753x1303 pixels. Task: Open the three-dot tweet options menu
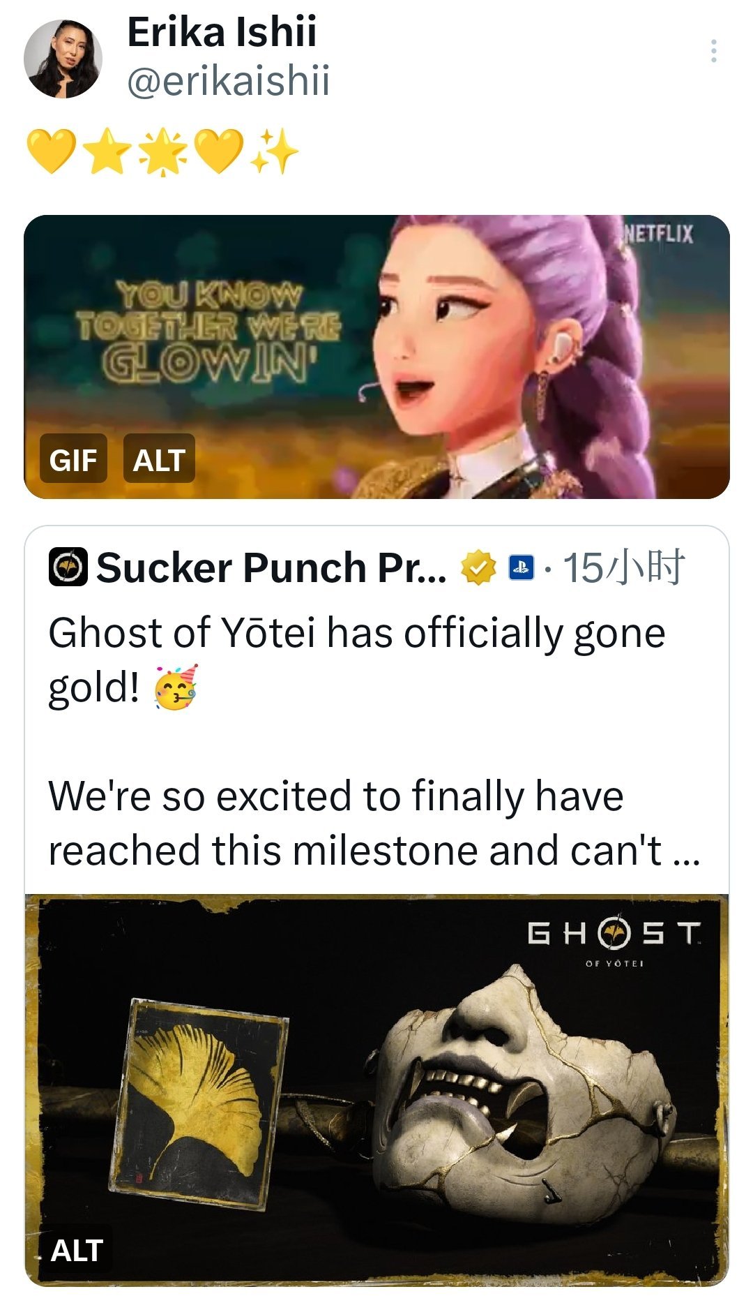pos(713,51)
